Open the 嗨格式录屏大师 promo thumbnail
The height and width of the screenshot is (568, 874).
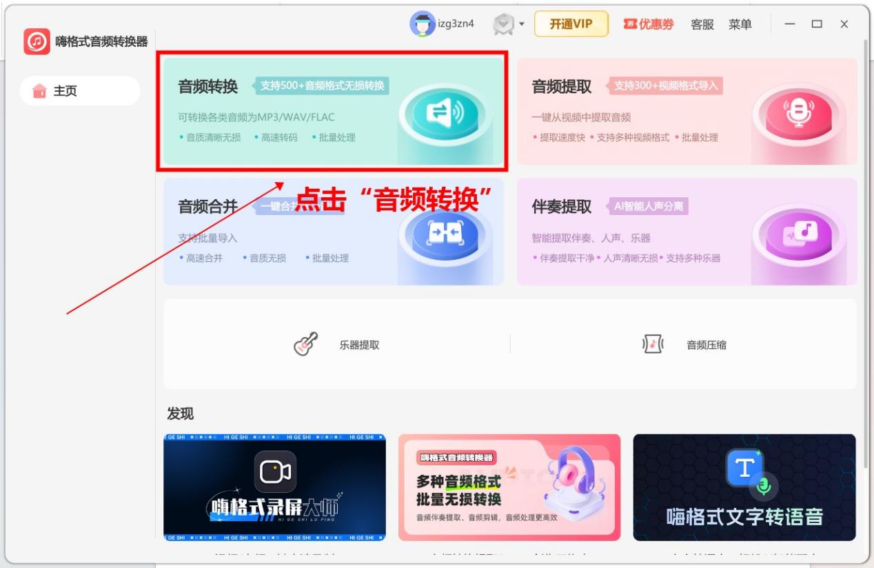pos(274,487)
